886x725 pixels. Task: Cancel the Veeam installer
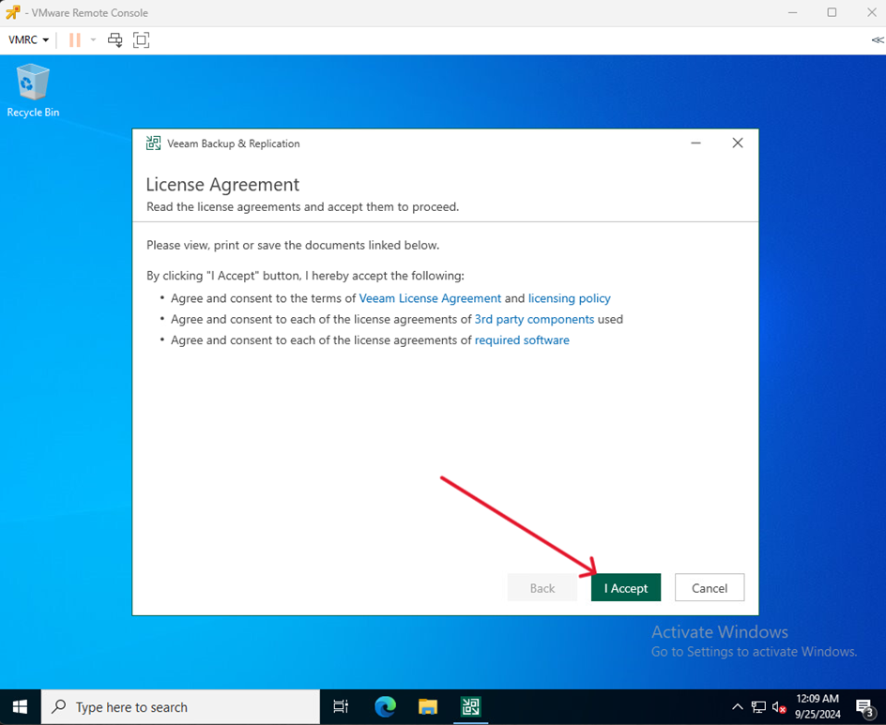tap(710, 588)
